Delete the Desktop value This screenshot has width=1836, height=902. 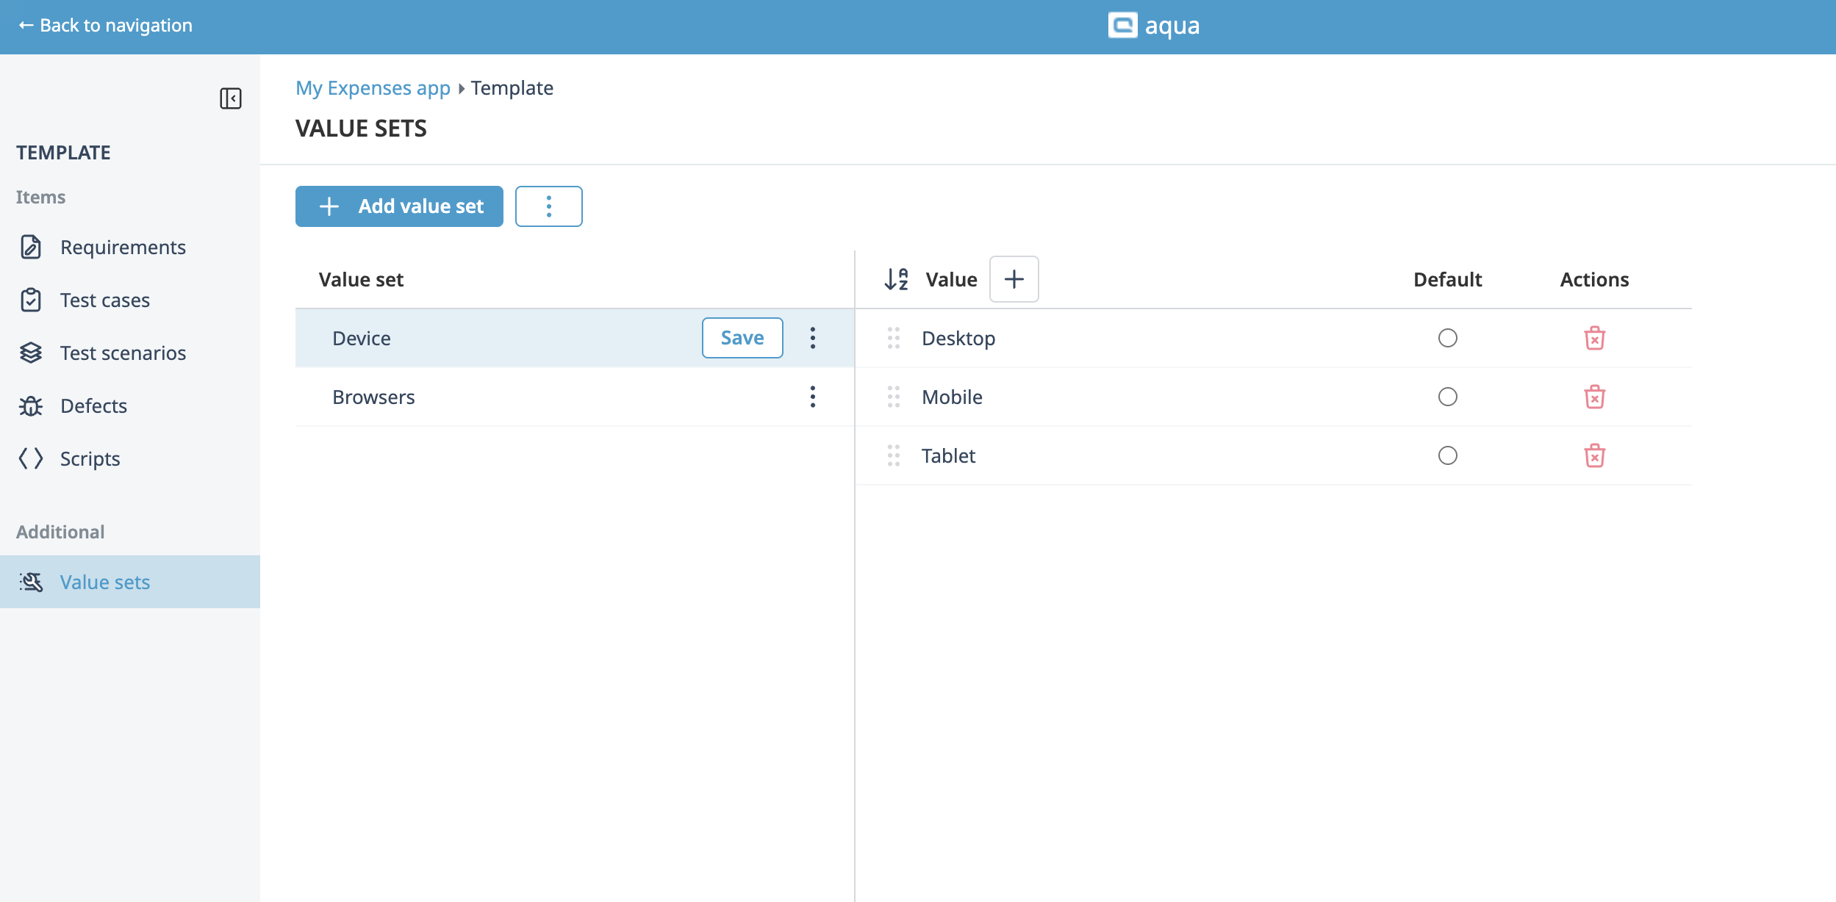click(1594, 338)
